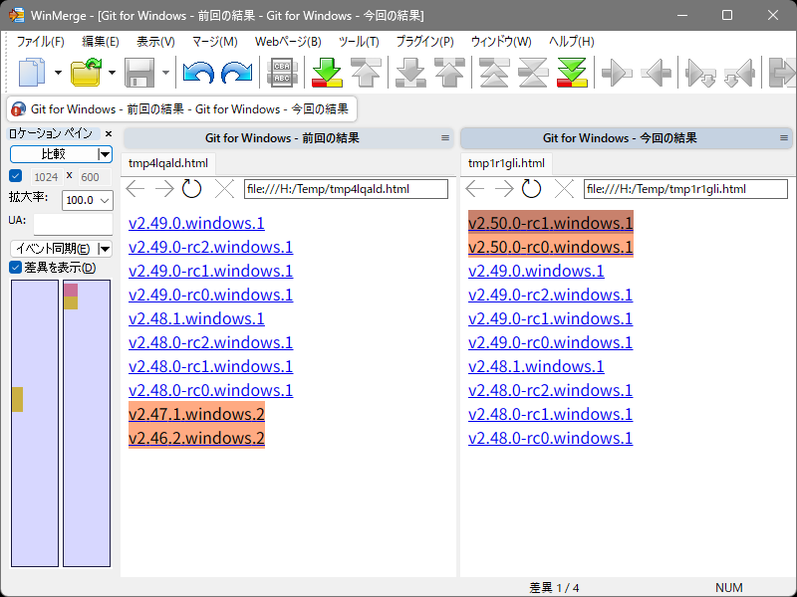This screenshot has width=797, height=597.
Task: Open the マージ(M) menu
Action: [215, 42]
